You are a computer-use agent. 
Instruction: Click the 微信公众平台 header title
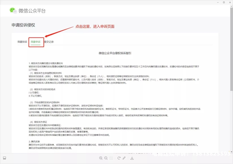32,11
